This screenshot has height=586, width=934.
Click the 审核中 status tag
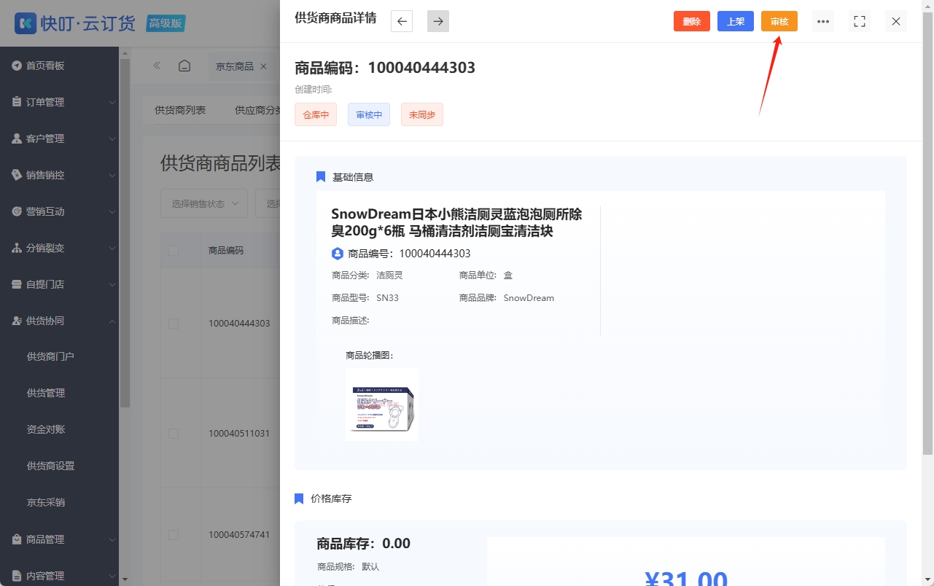point(369,114)
